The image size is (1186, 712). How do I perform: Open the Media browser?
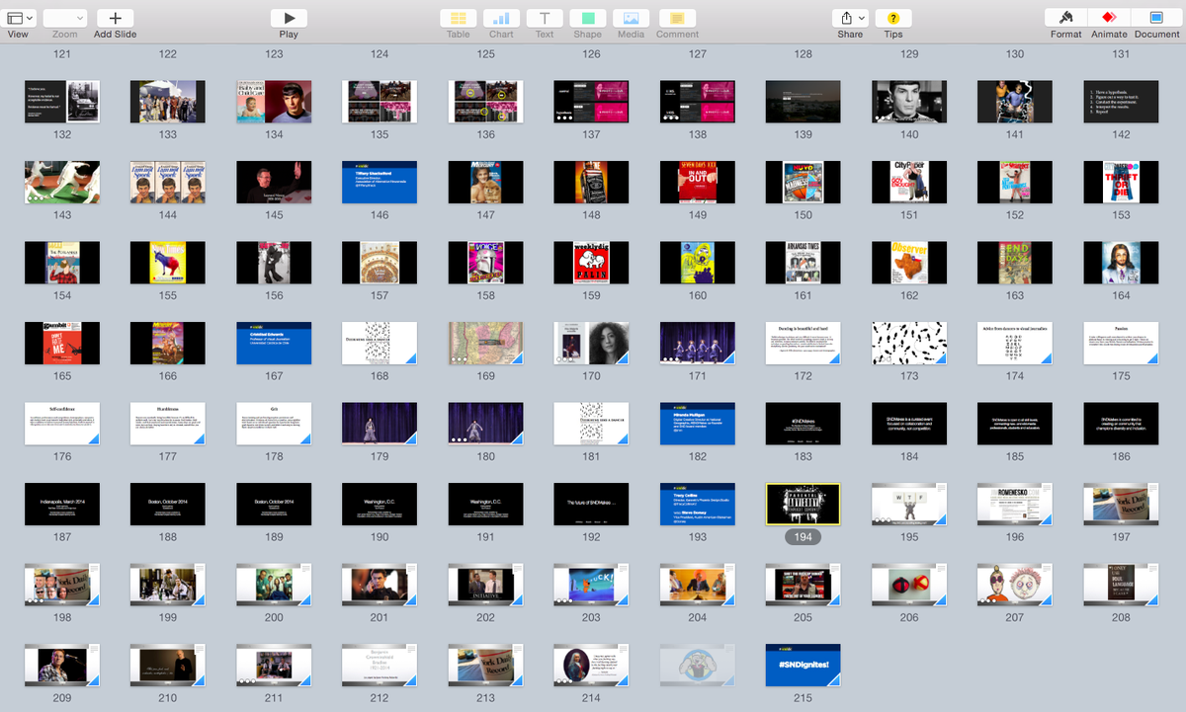click(631, 18)
